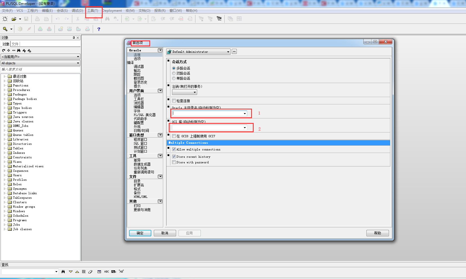466x279 pixels.
Task: Click the 取消 button
Action: [x=165, y=233]
